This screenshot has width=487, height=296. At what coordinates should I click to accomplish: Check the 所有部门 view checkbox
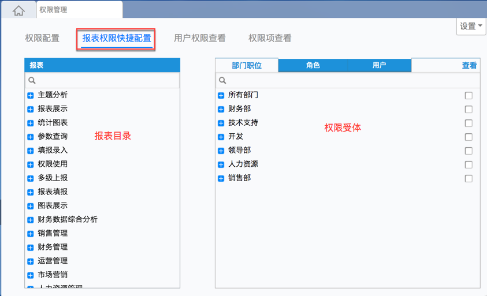(469, 96)
